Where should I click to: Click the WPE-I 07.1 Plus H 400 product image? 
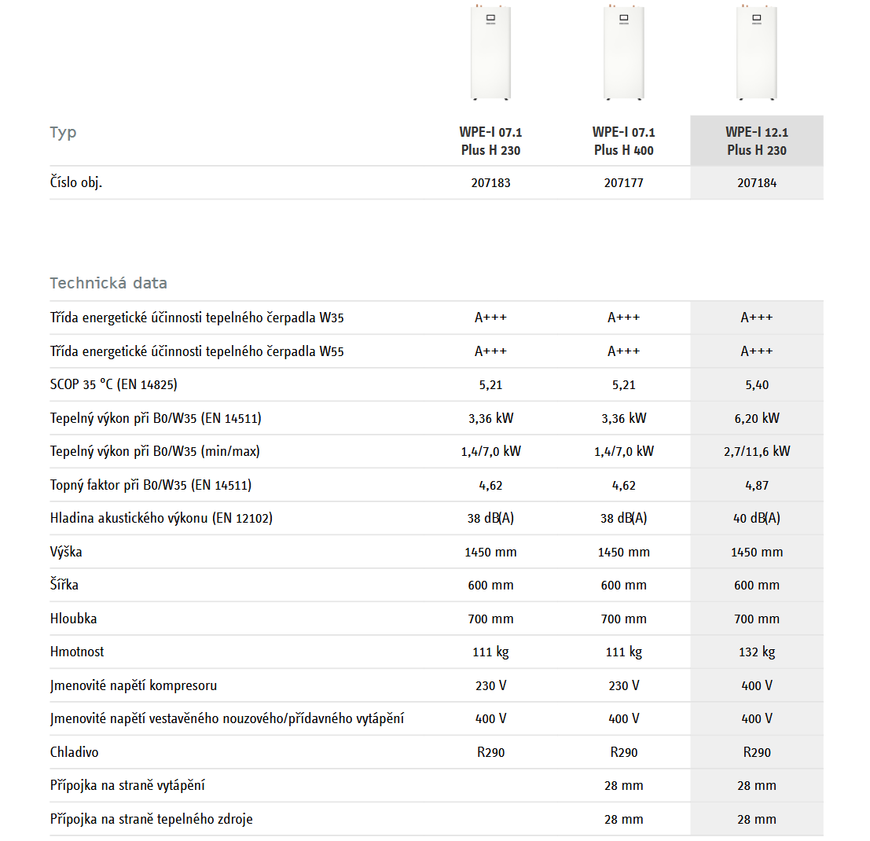tap(624, 51)
